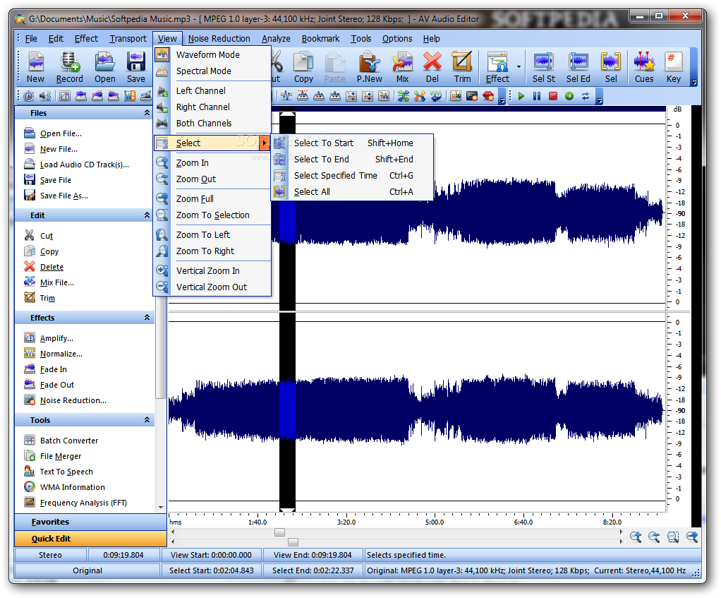
Task: Click the Zoom Out magnifier at bottom right
Action: [x=654, y=537]
